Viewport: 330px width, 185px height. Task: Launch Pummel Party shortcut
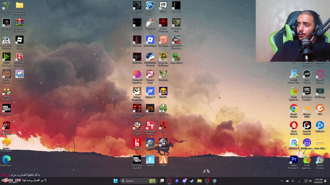[x=150, y=77]
